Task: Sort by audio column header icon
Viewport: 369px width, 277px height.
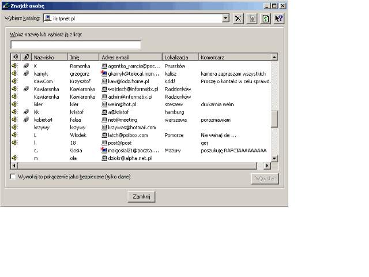Action: point(16,57)
